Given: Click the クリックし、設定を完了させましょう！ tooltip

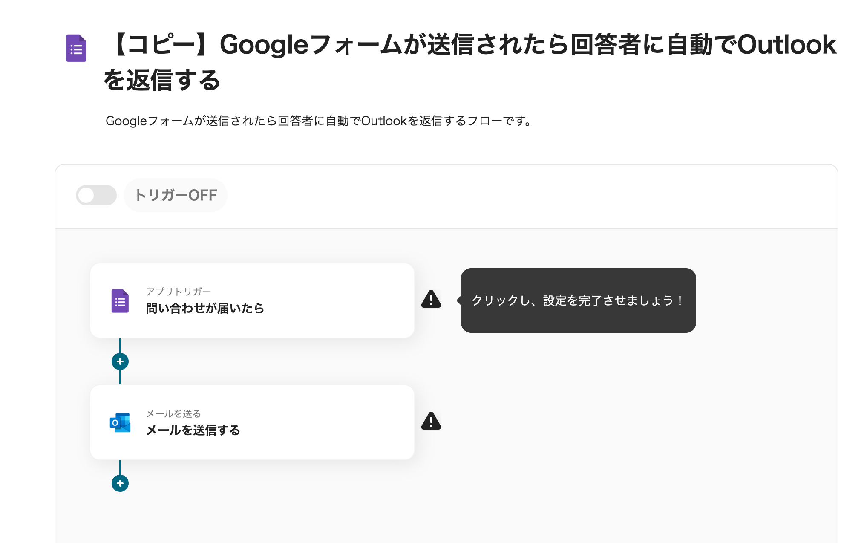Looking at the screenshot, I should coord(577,300).
